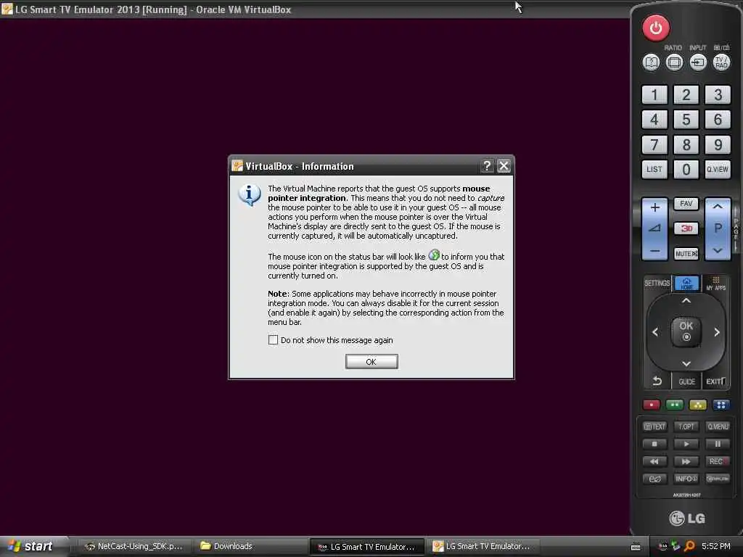Screen dimensions: 743x557
Task: Check 'Do not show this message again'
Action: 273,340
